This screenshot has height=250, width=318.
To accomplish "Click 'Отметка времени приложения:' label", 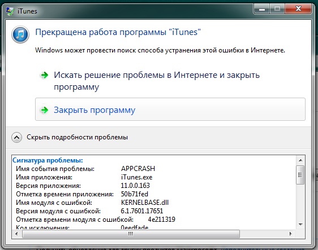I will tap(65, 194).
